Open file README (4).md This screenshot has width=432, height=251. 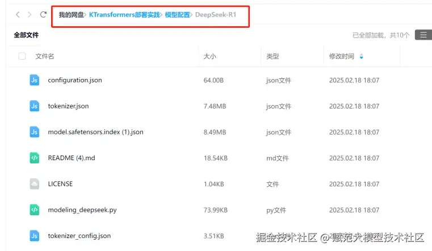pyautogui.click(x=72, y=158)
